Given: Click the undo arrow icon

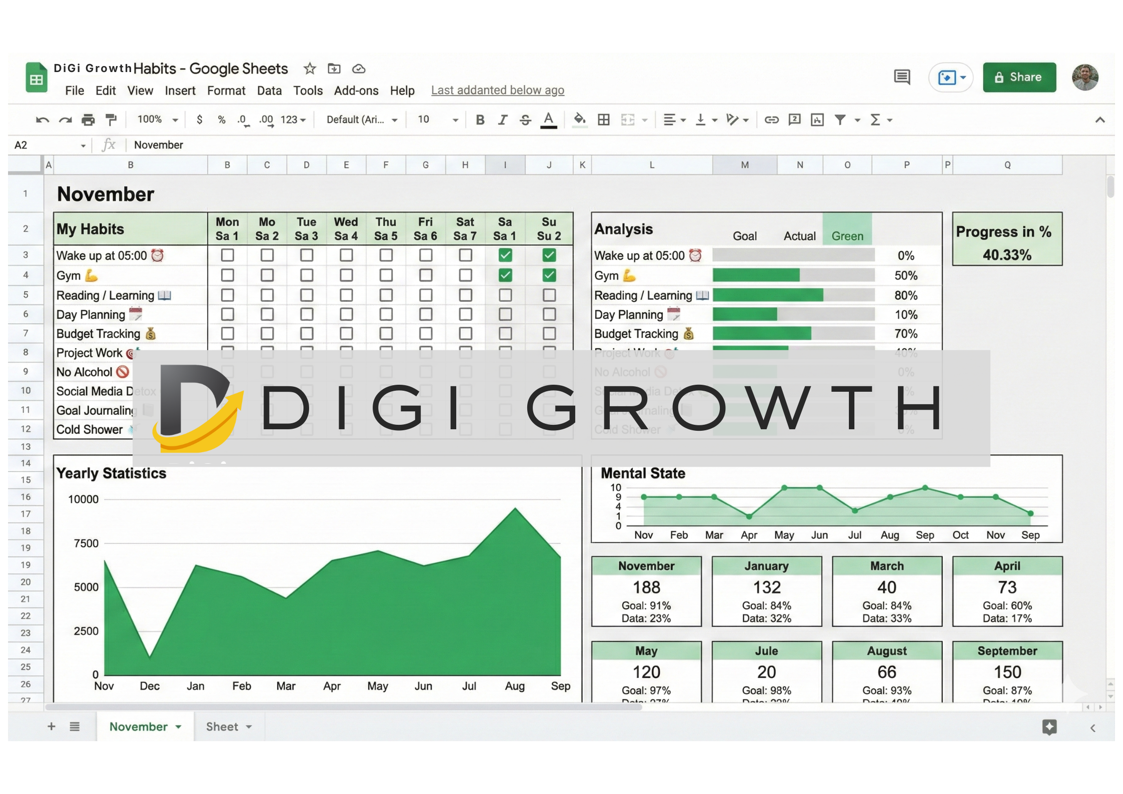Looking at the screenshot, I should (42, 120).
